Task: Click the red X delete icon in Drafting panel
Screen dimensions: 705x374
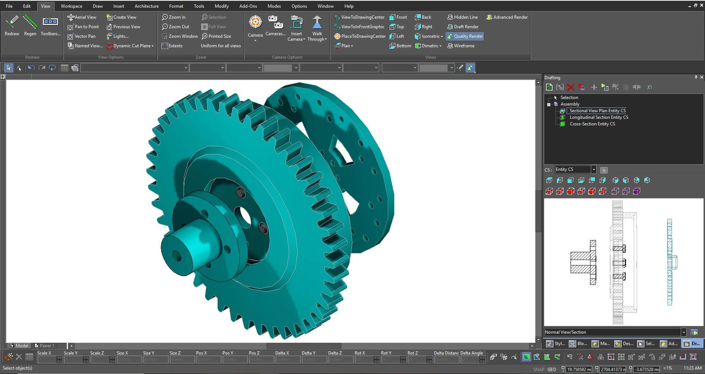Action: coord(570,87)
